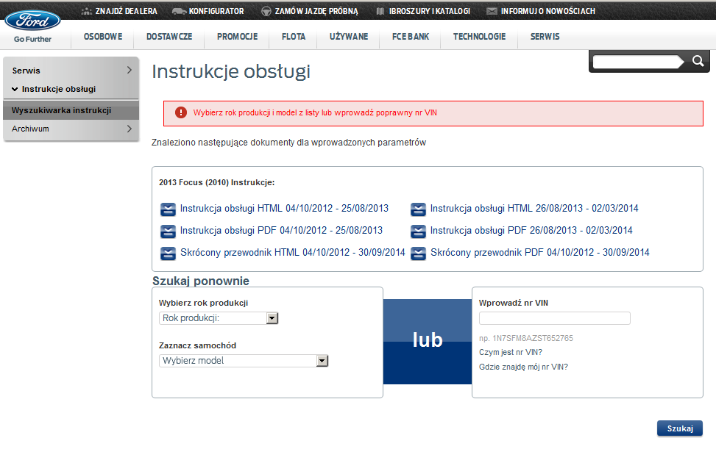Click the Czym jest nr VIN? link
Screen dimensions: 716x449
(x=511, y=352)
